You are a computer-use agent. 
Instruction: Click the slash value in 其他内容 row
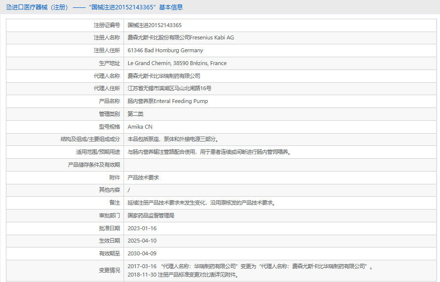coord(129,190)
